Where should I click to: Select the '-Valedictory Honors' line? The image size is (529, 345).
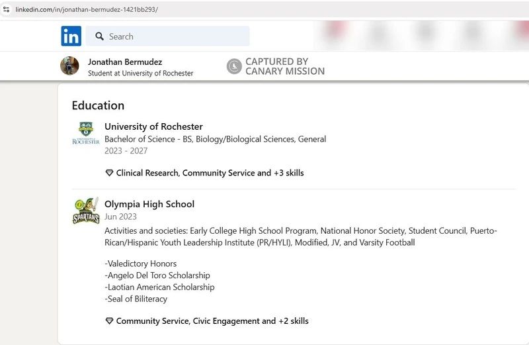(141, 264)
